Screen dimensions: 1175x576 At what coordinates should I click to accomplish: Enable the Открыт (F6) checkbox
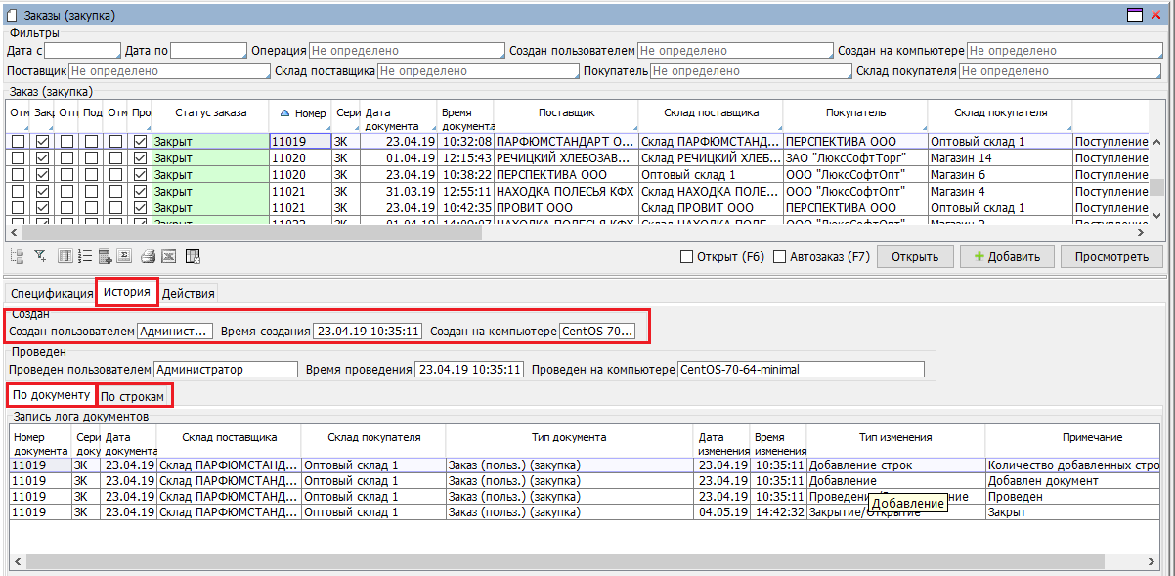click(x=686, y=257)
